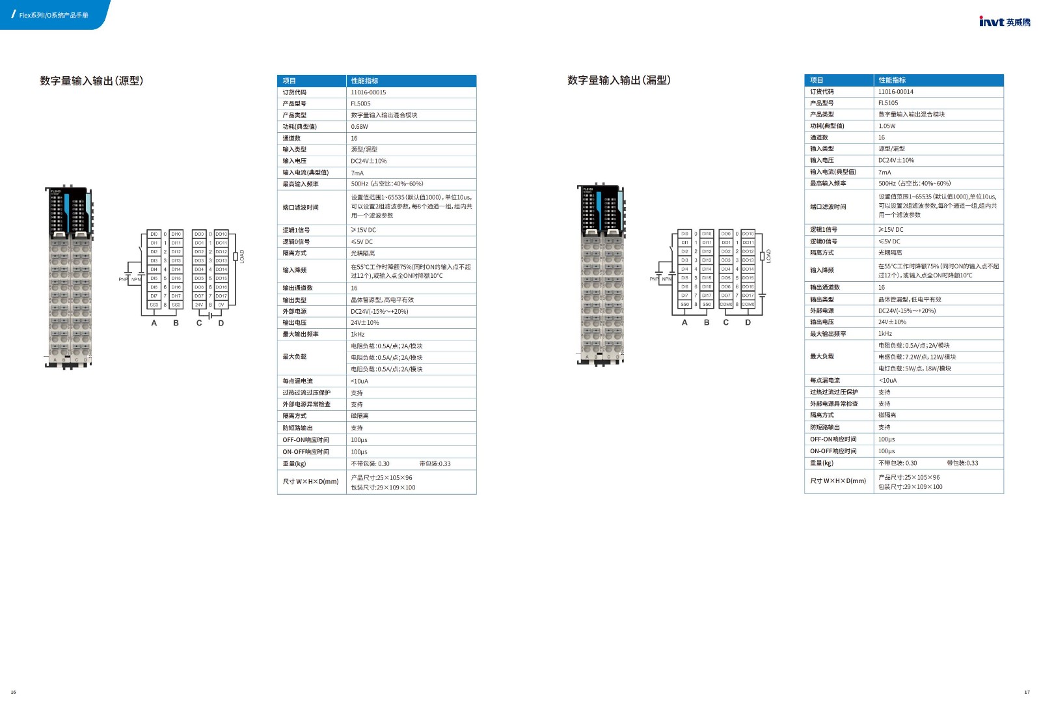The height and width of the screenshot is (707, 1041).
Task: Click the LOAD symbol in sink-type wiring diagram
Action: [x=768, y=256]
